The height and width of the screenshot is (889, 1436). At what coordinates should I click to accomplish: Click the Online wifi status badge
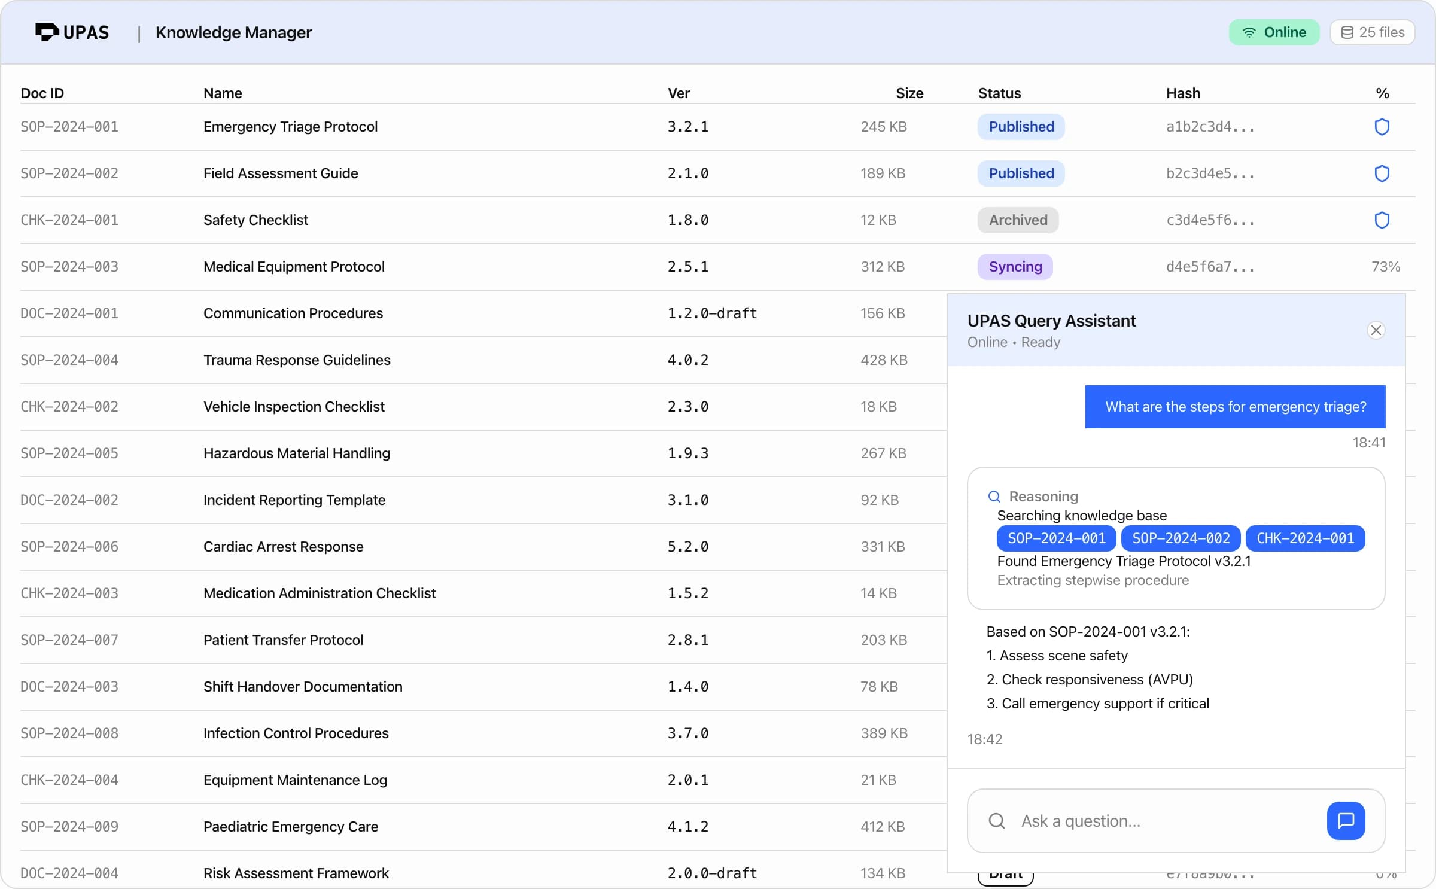click(1274, 32)
